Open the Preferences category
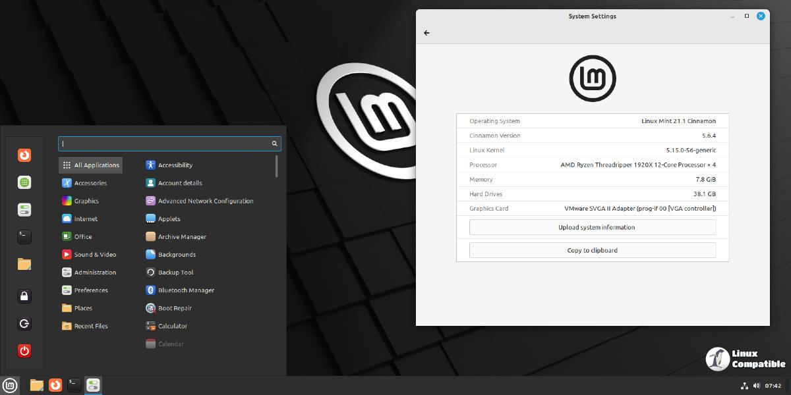This screenshot has width=791, height=395. pyautogui.click(x=85, y=290)
